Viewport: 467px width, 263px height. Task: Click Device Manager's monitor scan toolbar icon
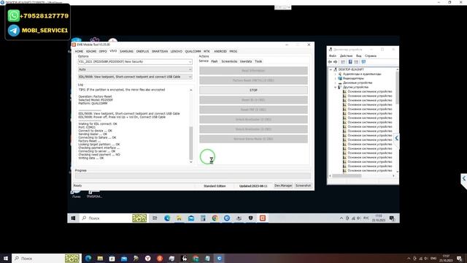[x=363, y=61]
